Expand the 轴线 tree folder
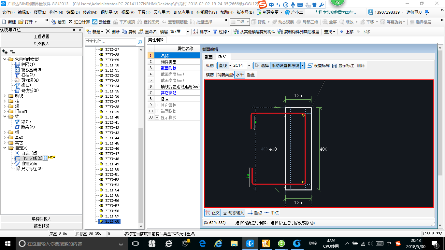This screenshot has width=445, height=250. point(5,96)
